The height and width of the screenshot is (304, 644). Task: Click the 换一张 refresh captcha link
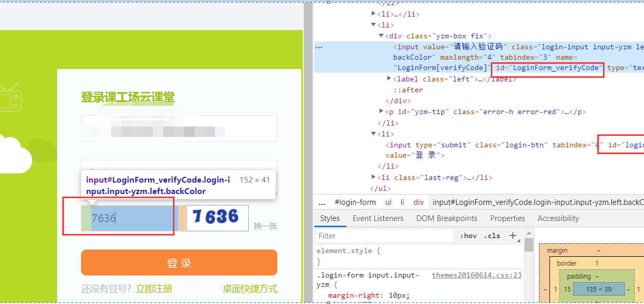[265, 226]
